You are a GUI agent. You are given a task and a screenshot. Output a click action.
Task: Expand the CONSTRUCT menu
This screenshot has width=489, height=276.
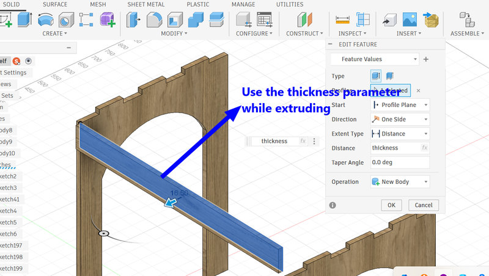click(x=304, y=34)
